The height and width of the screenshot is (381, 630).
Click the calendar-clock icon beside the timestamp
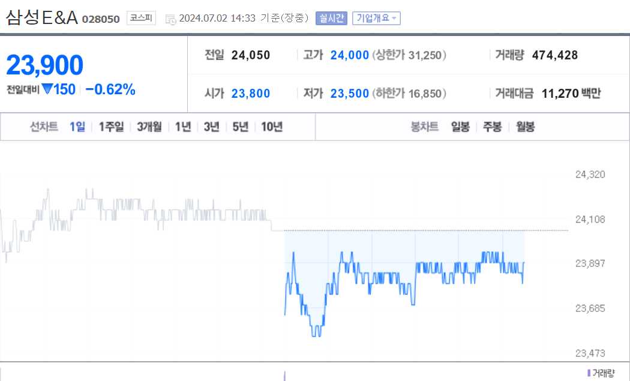[x=171, y=19]
